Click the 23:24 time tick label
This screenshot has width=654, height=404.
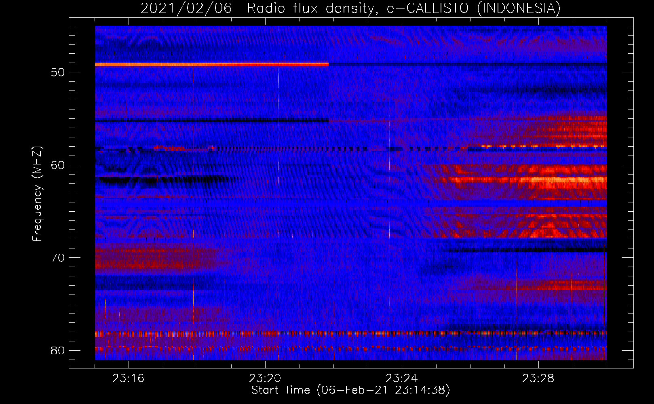[x=402, y=379]
